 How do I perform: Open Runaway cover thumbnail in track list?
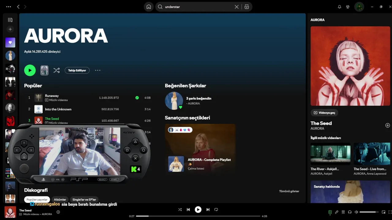coord(38,98)
